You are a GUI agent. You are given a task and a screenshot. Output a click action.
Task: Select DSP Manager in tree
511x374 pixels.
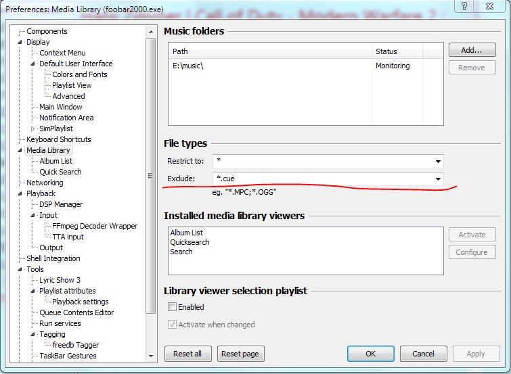tap(61, 204)
